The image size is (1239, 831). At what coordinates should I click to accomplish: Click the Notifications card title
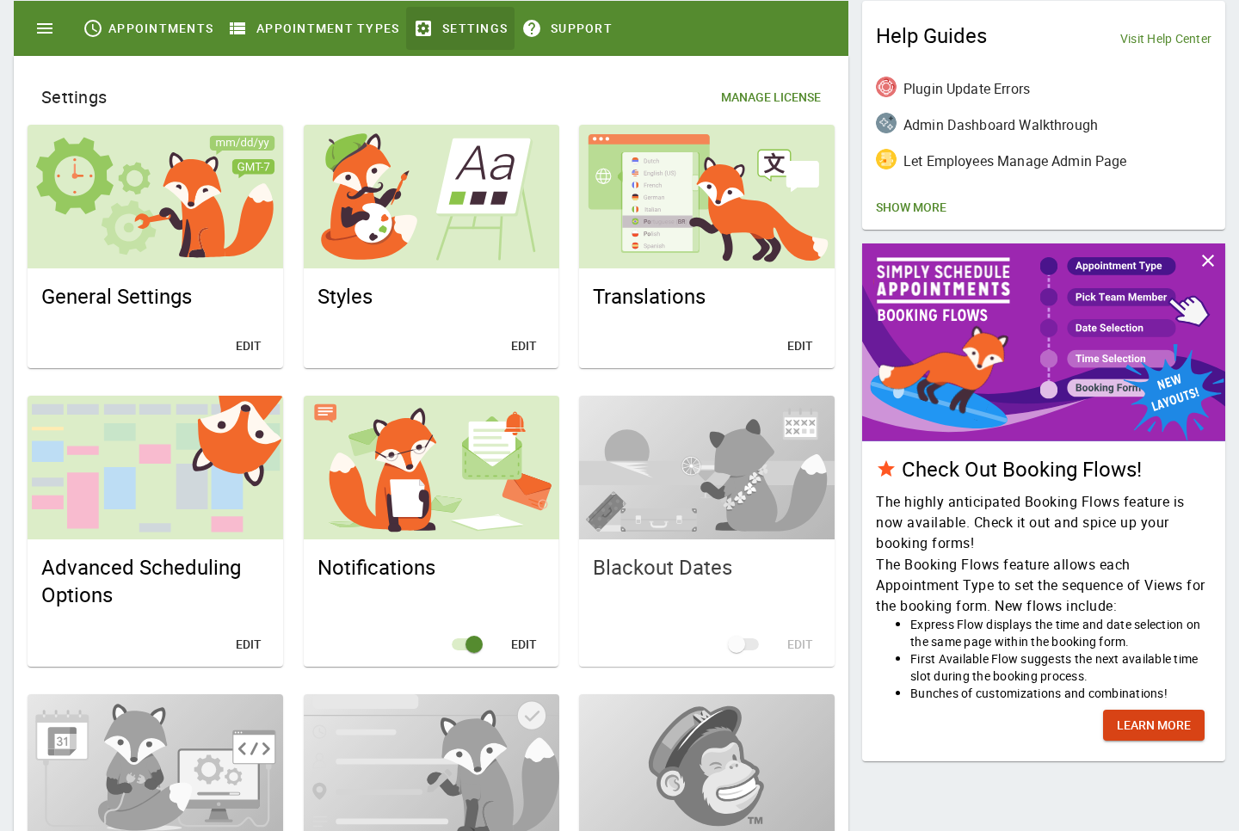pos(377,568)
